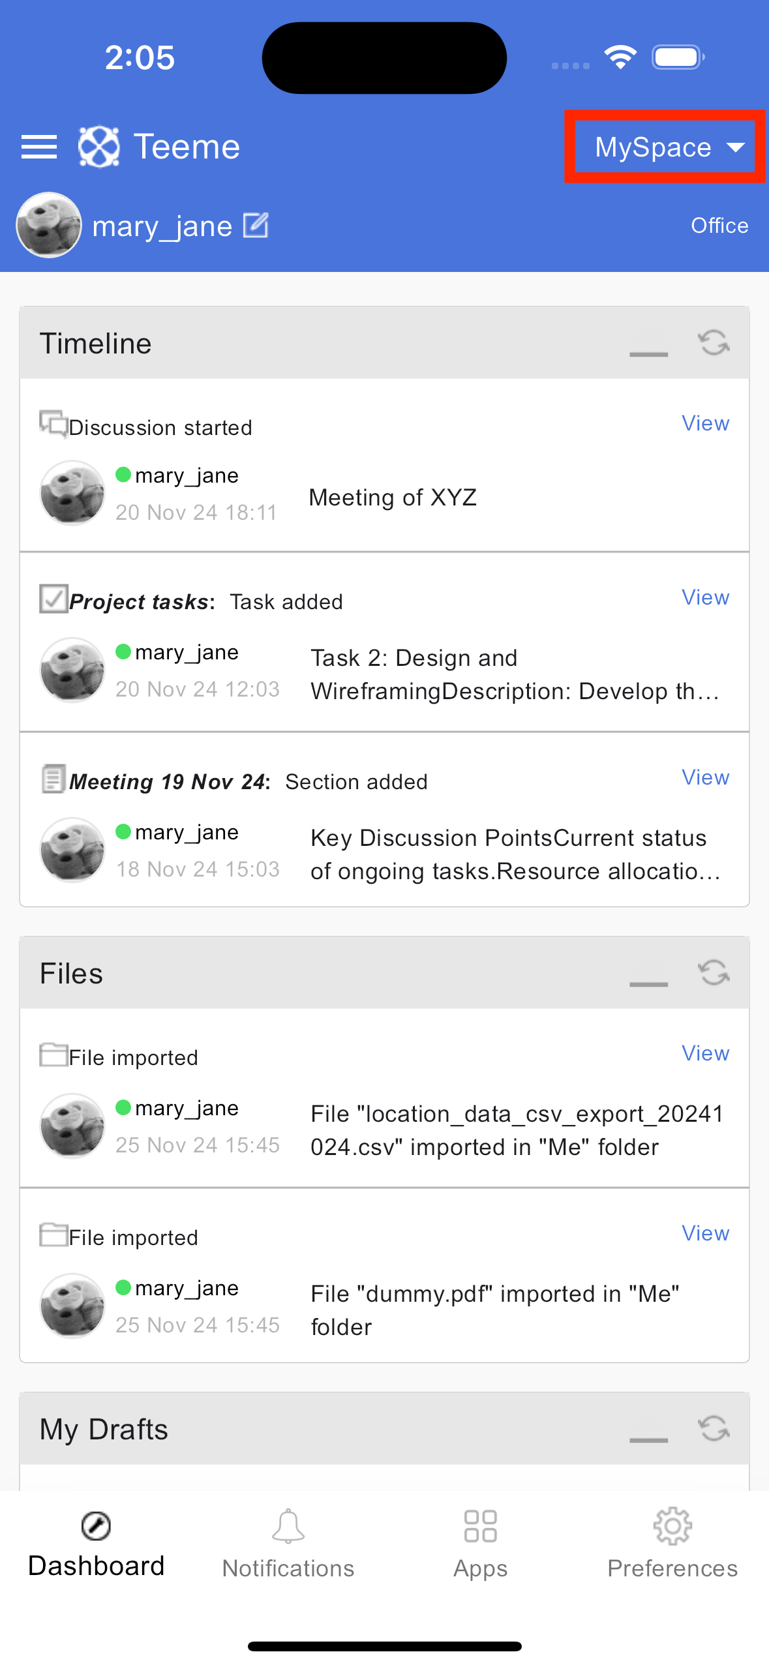769x1667 pixels.
Task: Open the Notifications bell tab
Action: tap(288, 1544)
